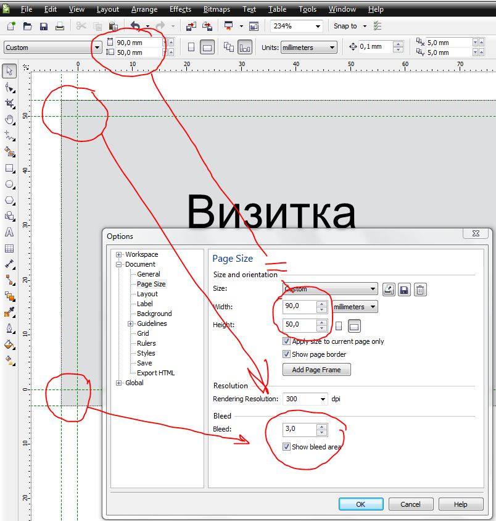Open Custom page preset dropdown in property bar
Image resolution: width=496 pixels, height=521 pixels.
coord(97,48)
